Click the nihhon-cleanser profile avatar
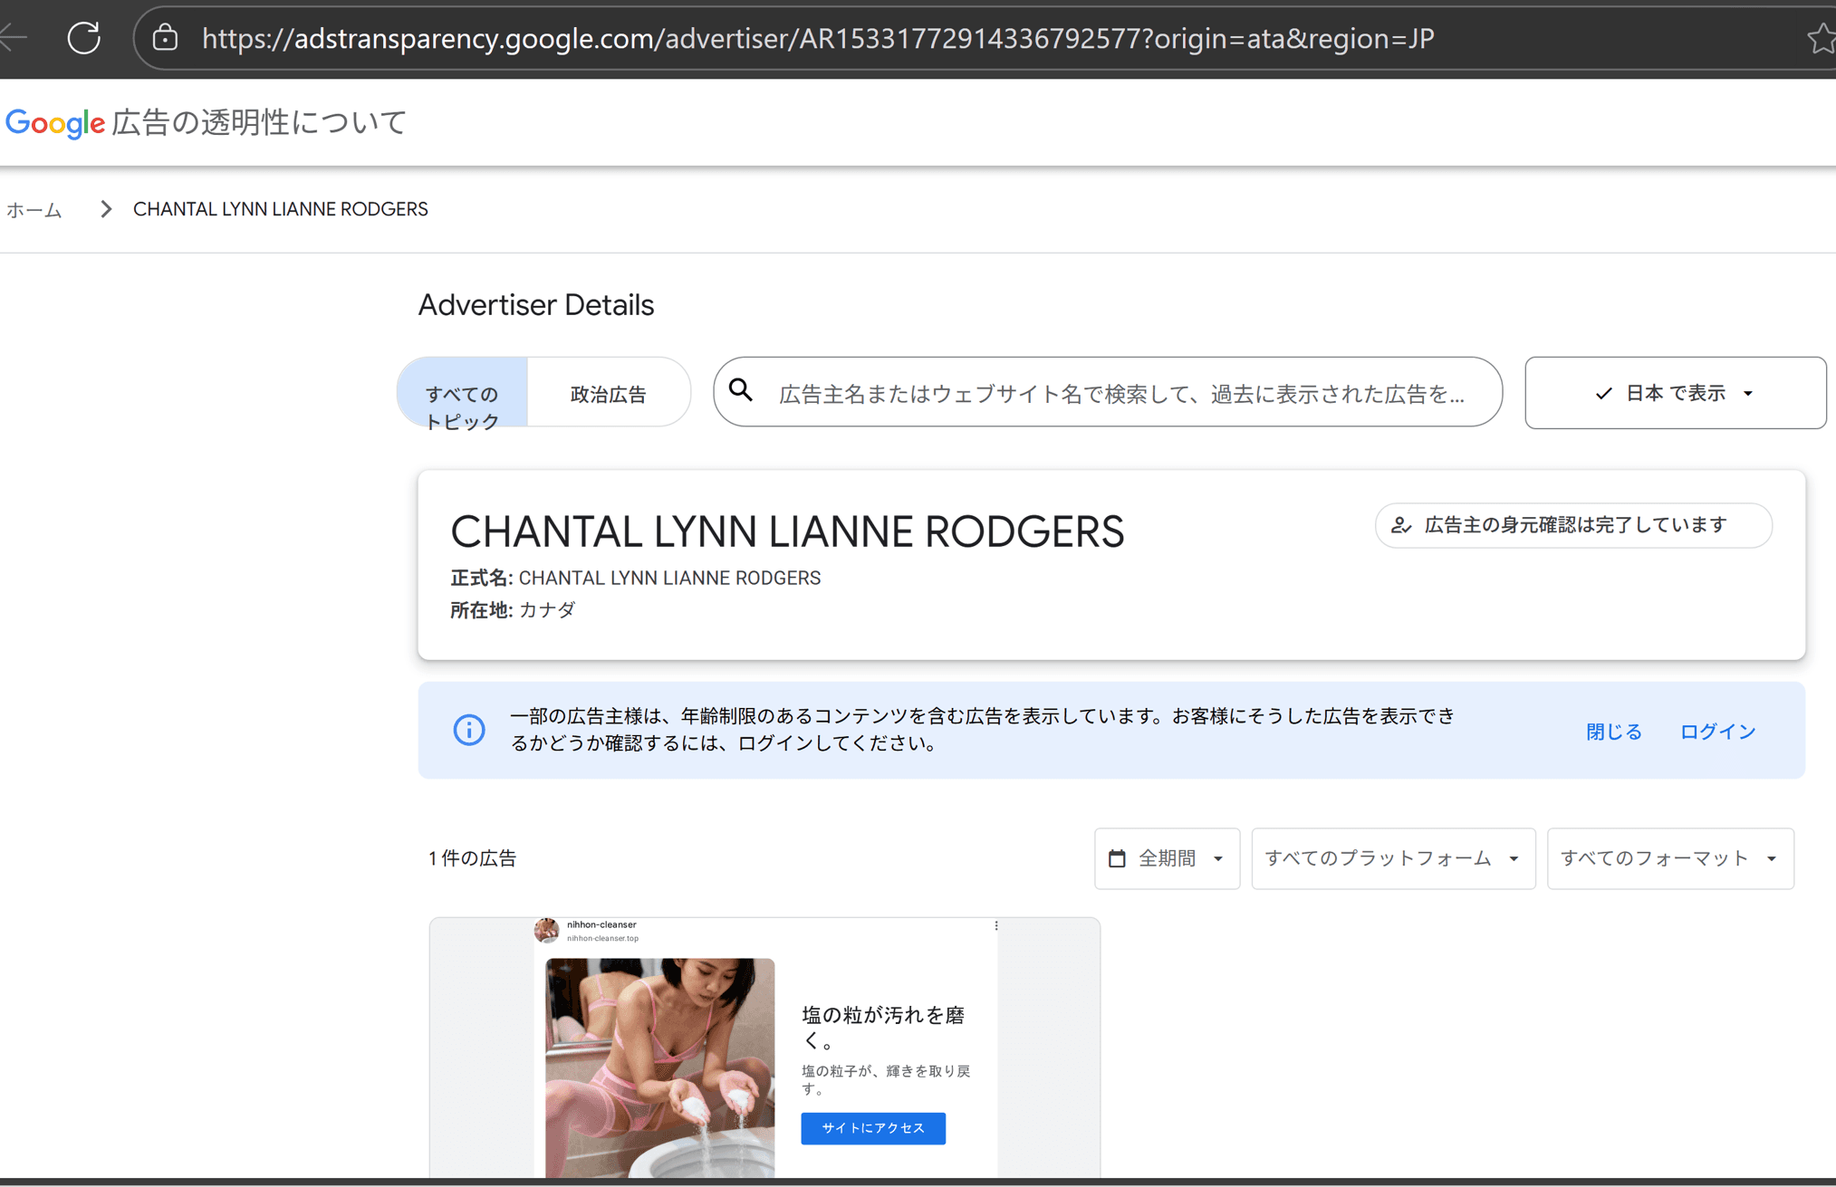This screenshot has height=1187, width=1836. tap(546, 930)
